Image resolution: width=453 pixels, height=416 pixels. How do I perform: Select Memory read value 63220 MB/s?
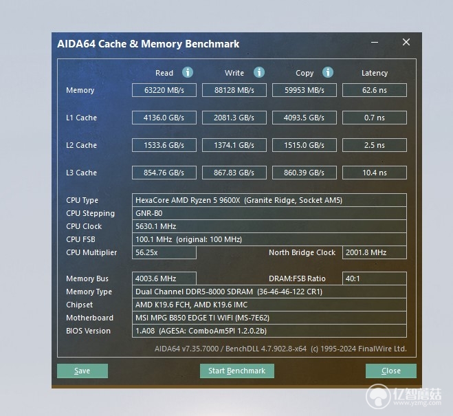pyautogui.click(x=164, y=90)
